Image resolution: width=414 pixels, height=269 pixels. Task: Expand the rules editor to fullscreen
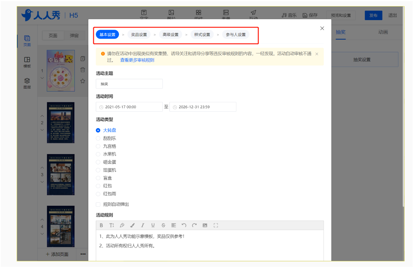(216, 225)
